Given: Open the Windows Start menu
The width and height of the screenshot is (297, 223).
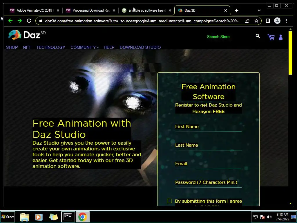Looking at the screenshot, I should 8,217.
